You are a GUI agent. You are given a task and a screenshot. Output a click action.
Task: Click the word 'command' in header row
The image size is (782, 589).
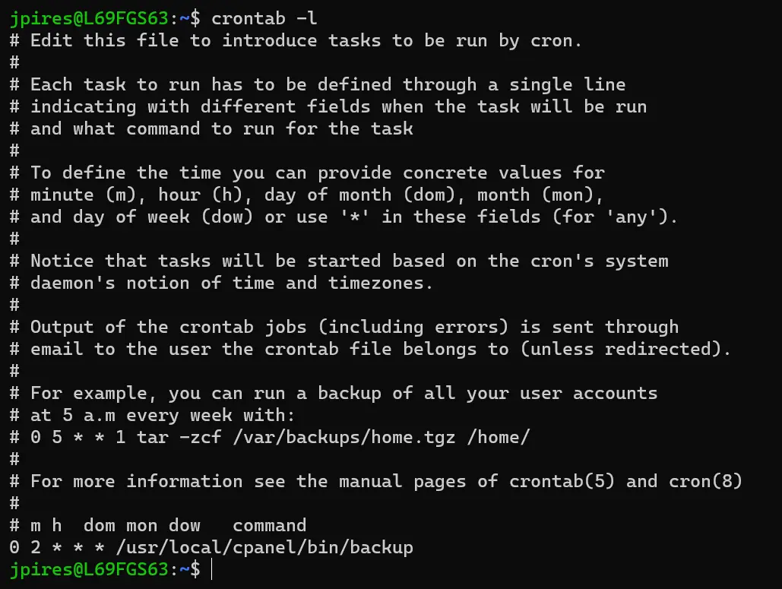click(x=269, y=525)
